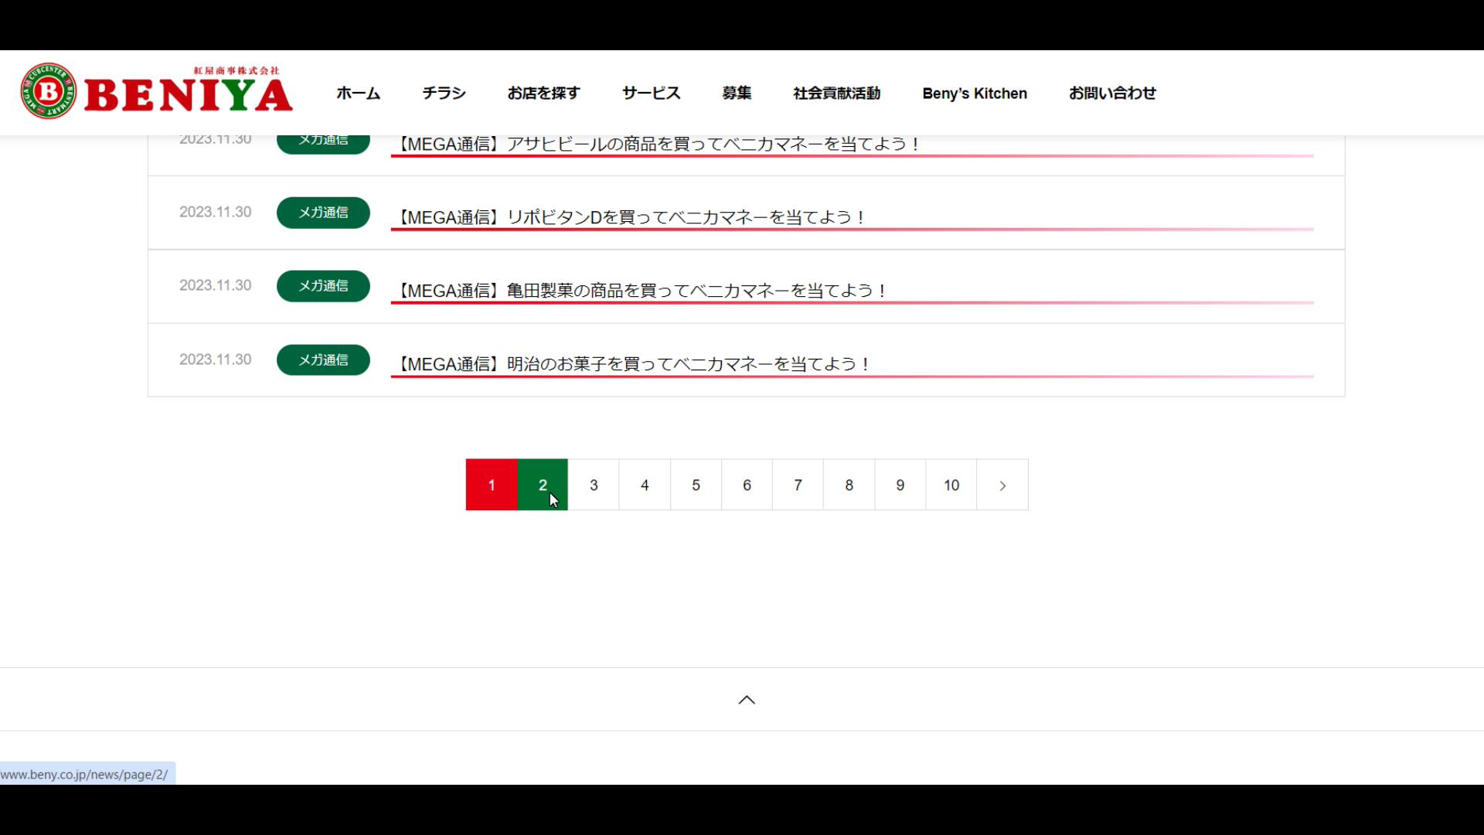Image resolution: width=1484 pixels, height=835 pixels.
Task: Select お店を探す in the navigation
Action: click(x=543, y=94)
